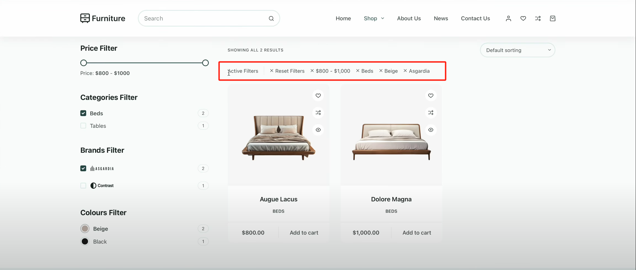Quick view the Augue Lacus bed
636x270 pixels.
click(x=318, y=130)
